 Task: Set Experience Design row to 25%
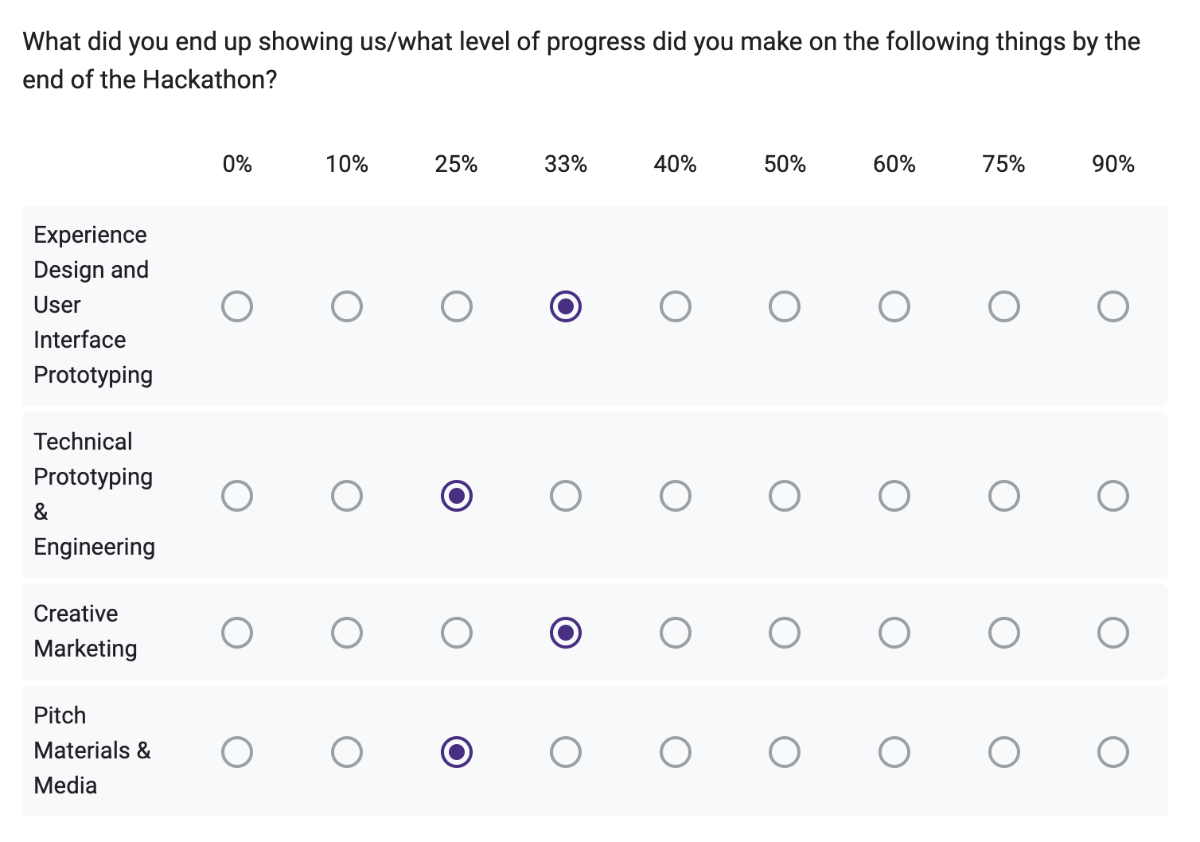pos(457,306)
